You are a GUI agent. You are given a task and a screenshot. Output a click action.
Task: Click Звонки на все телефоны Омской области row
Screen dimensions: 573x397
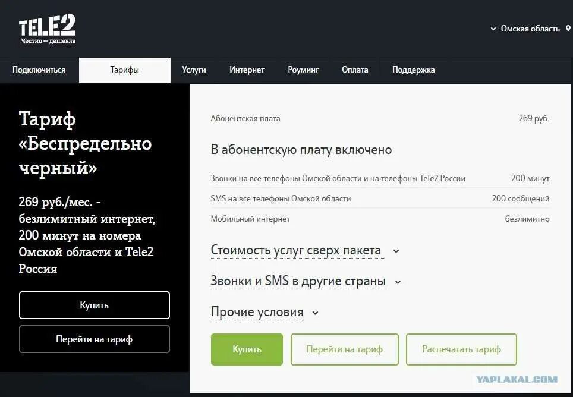[380, 179]
